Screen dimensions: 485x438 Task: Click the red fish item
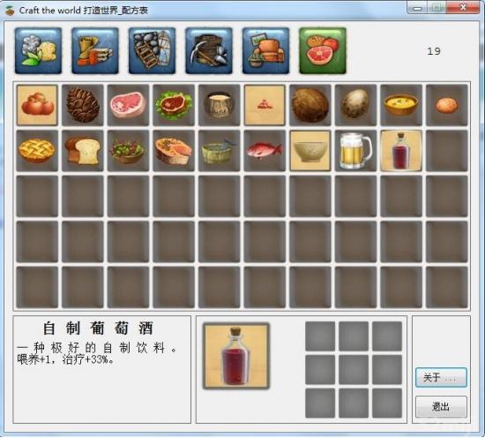265,151
